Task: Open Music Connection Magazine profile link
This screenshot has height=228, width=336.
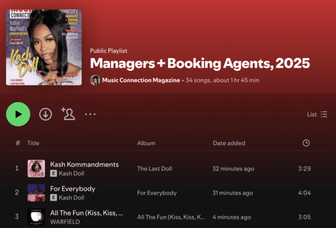Action: pyautogui.click(x=141, y=80)
